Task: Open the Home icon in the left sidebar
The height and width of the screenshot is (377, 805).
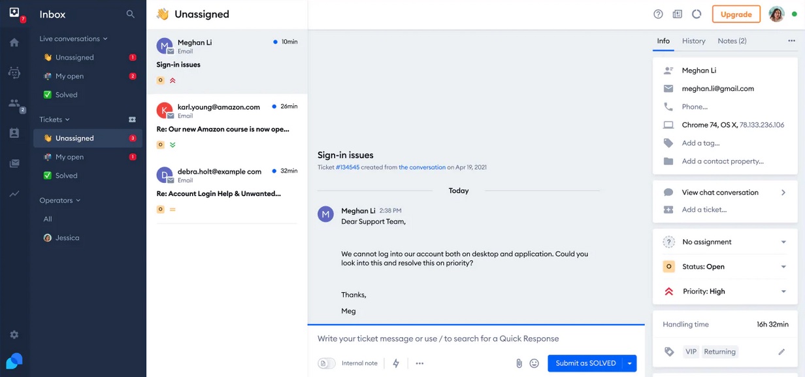Action: tap(14, 41)
